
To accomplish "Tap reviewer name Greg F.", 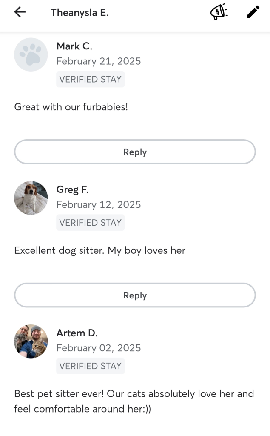I will [x=73, y=189].
